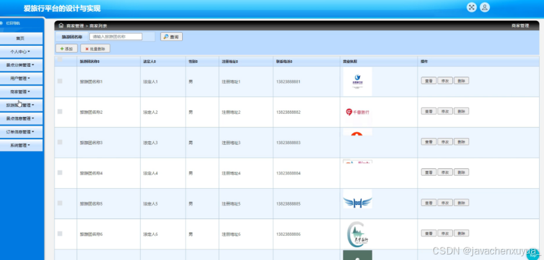Viewport: 544px width, 260px height.
Task: Expand the 商家管理 sidebar menu
Action: (20, 92)
